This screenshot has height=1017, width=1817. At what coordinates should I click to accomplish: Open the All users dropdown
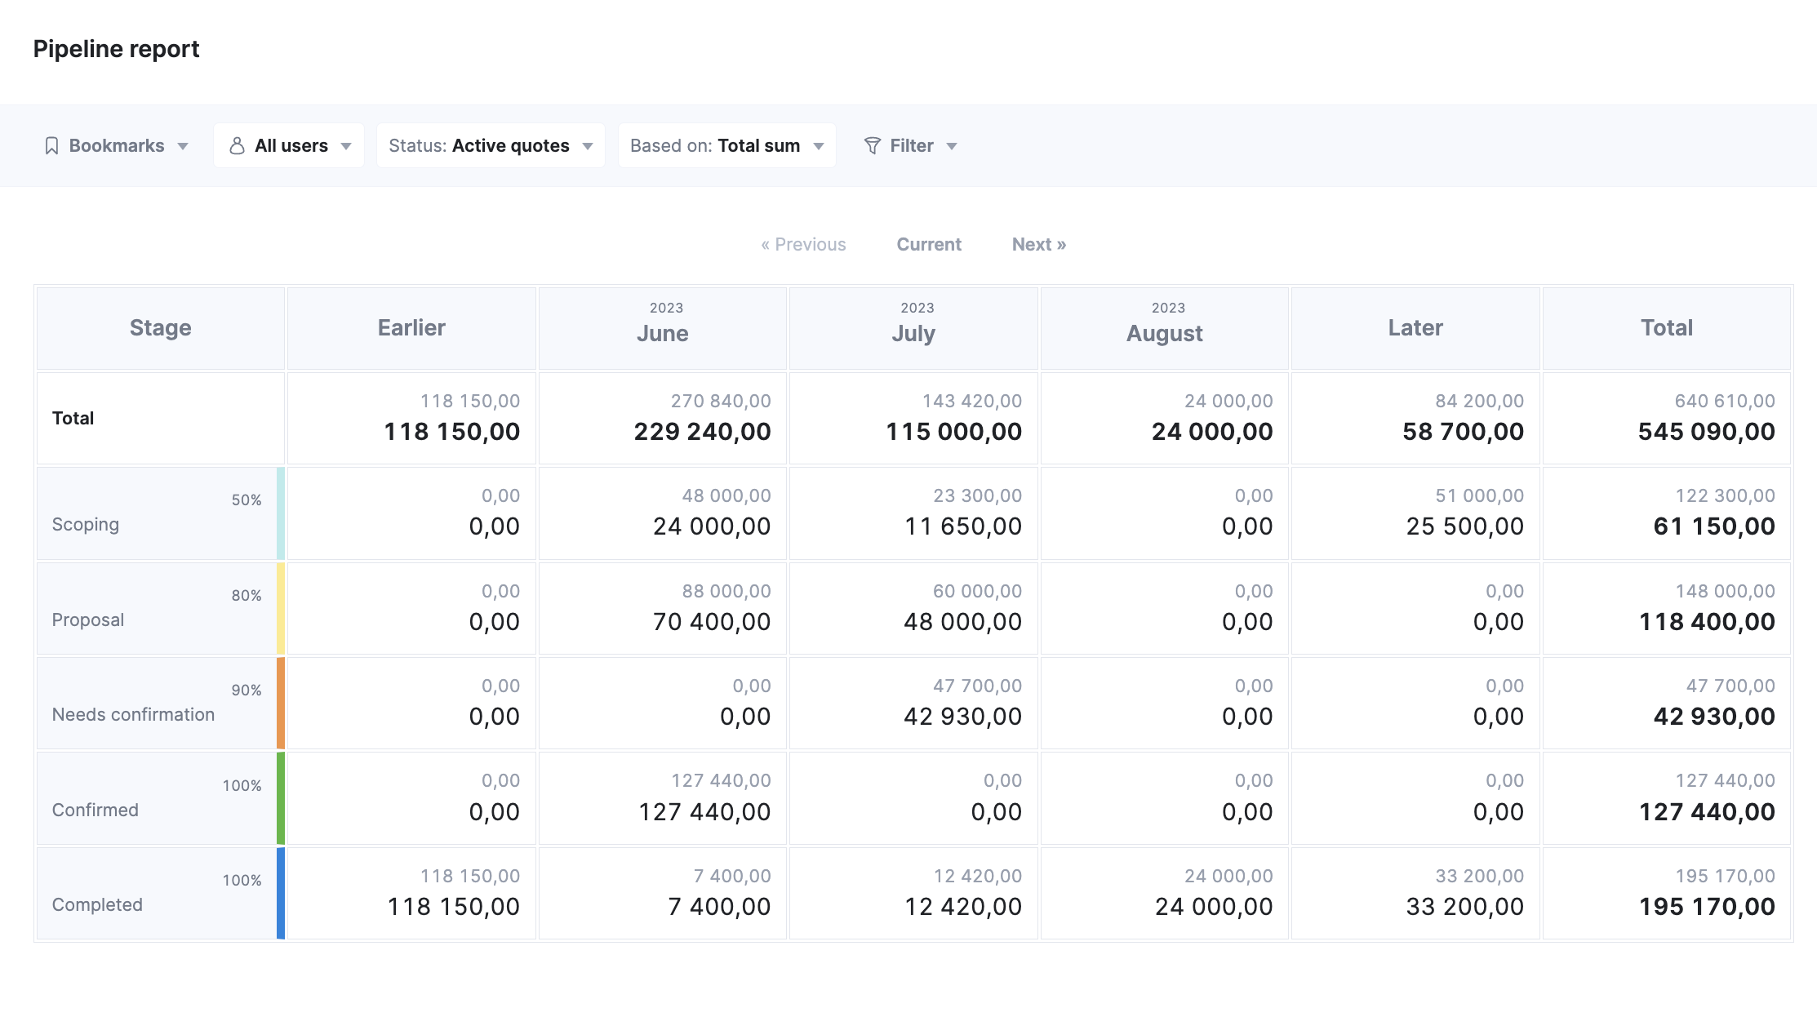[289, 146]
